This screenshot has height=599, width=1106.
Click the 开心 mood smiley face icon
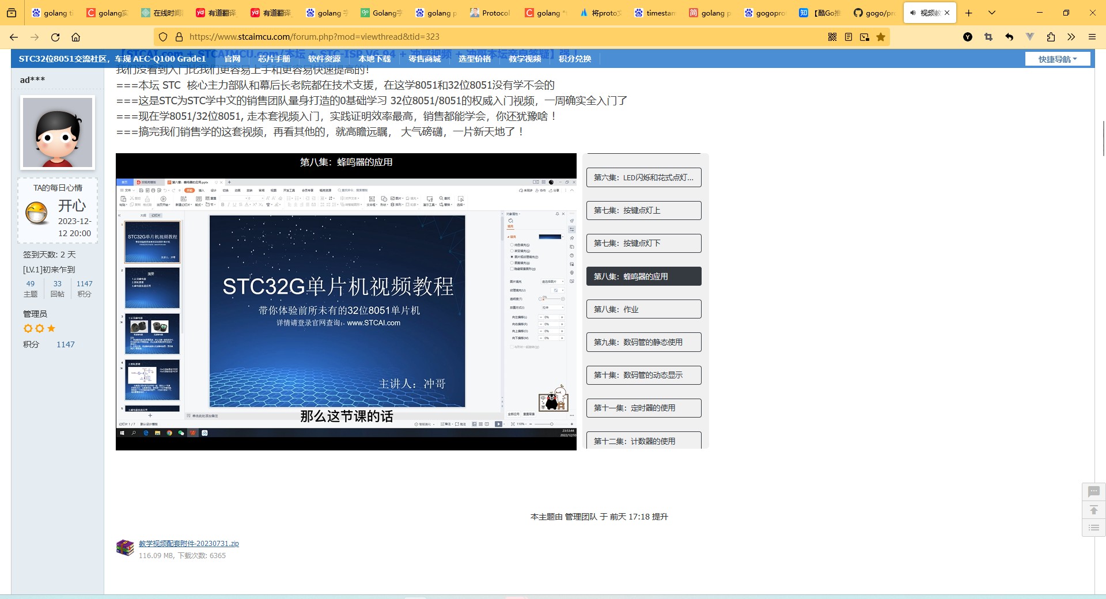point(37,213)
